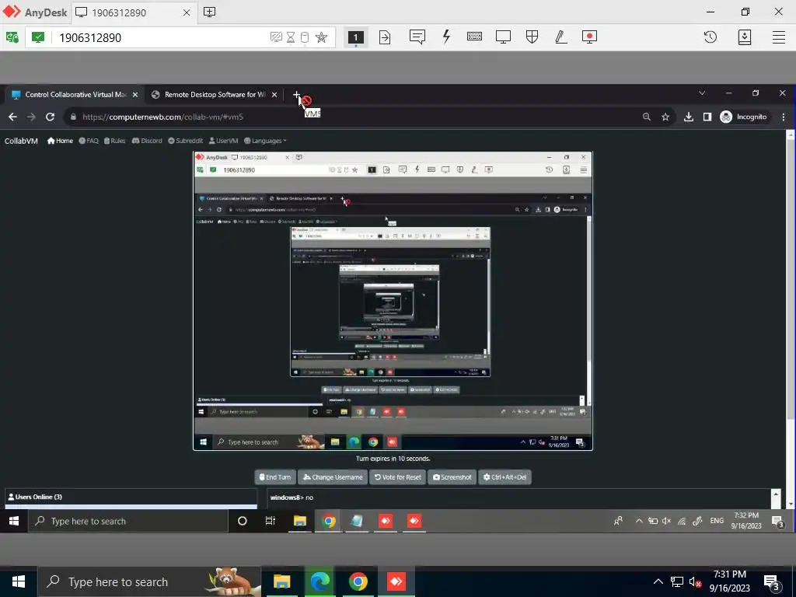
Task: Click remote taskbar search box
Action: (x=128, y=521)
